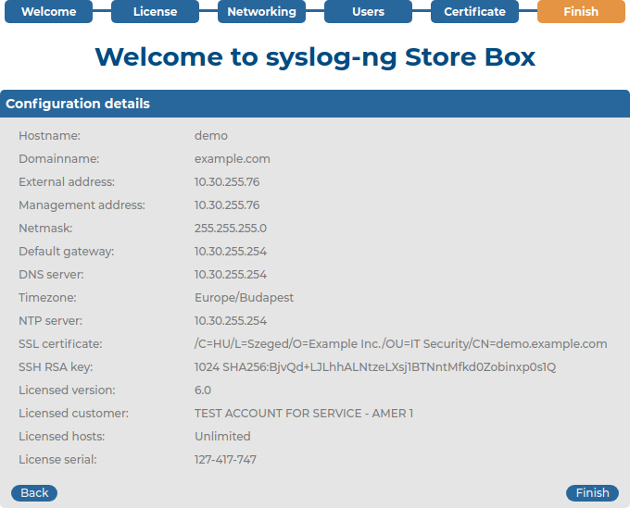Image resolution: width=630 pixels, height=508 pixels.
Task: Click the DNS server value 10.30.255.254
Action: coord(231,275)
